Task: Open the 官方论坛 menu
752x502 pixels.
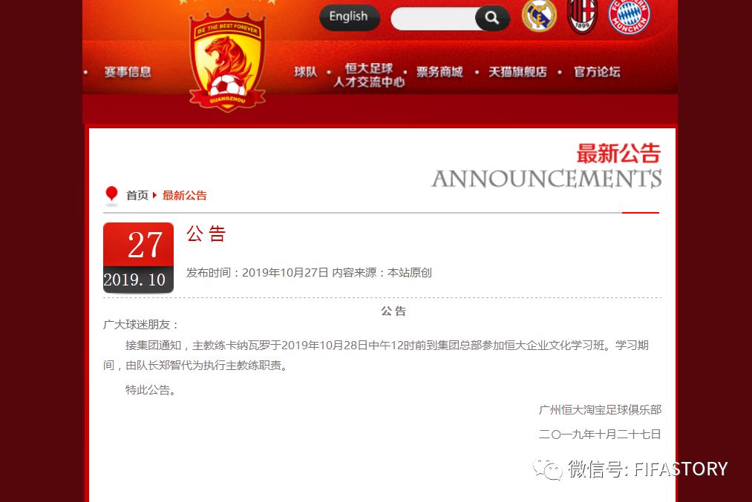Action: (x=597, y=72)
